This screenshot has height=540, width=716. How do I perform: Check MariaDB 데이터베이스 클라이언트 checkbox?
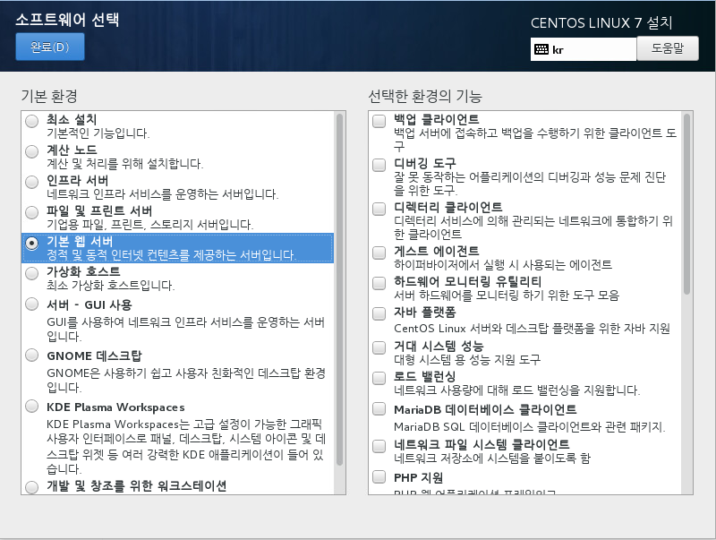[379, 408]
